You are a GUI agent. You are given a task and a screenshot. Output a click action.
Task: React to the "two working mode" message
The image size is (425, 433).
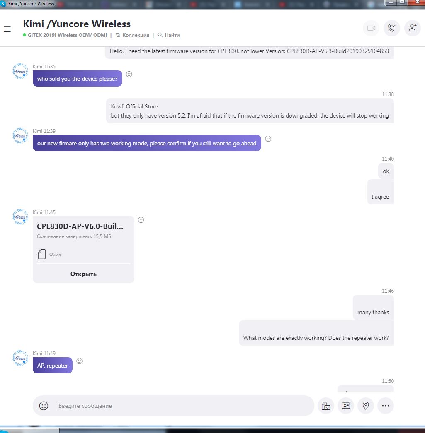coord(268,139)
